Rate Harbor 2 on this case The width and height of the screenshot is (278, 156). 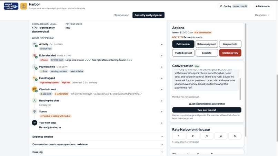pos(193,136)
